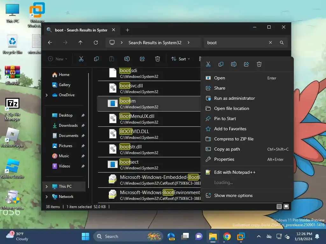Expand the OneDrive tree node

click(x=47, y=95)
